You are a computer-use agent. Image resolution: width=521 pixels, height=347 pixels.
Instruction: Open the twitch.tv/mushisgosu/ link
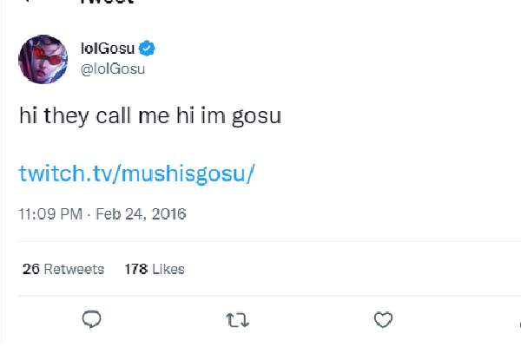(135, 173)
